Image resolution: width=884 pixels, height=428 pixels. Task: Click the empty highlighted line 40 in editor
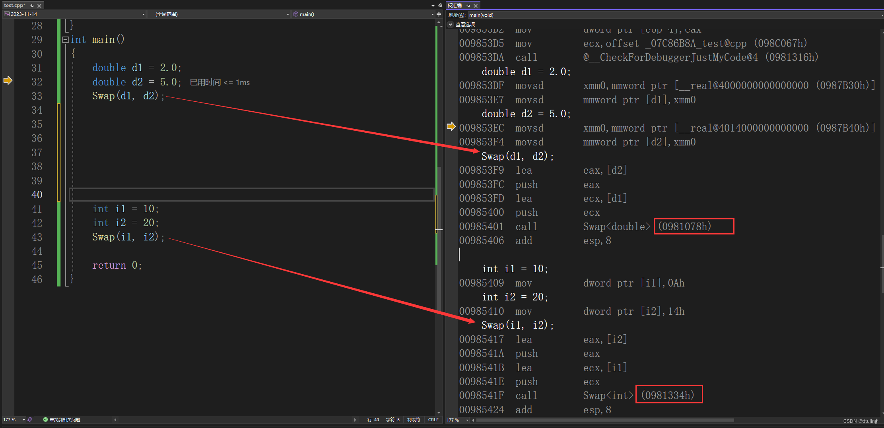point(252,195)
